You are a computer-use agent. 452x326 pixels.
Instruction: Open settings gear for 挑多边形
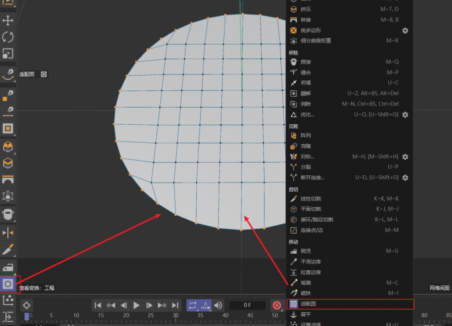tap(405, 31)
